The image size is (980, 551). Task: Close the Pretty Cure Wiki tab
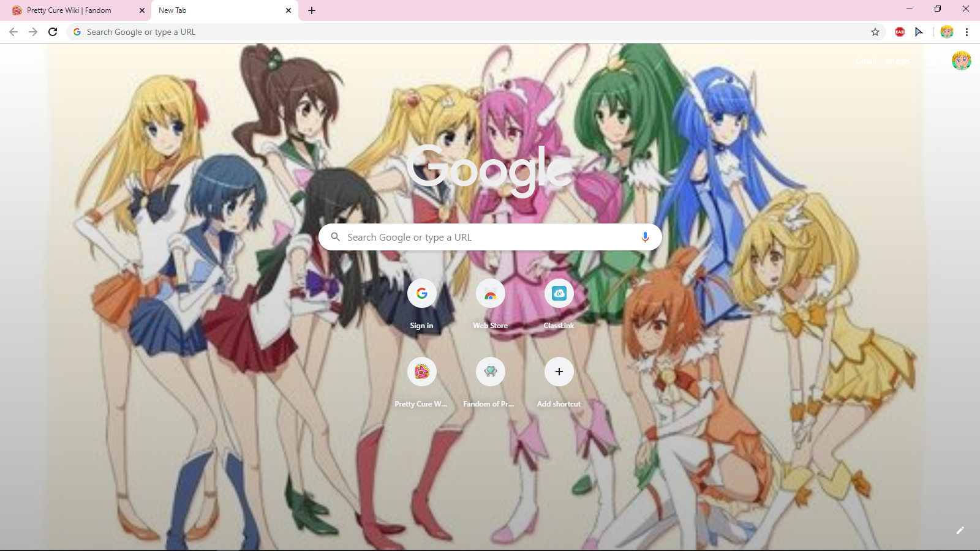tap(142, 10)
